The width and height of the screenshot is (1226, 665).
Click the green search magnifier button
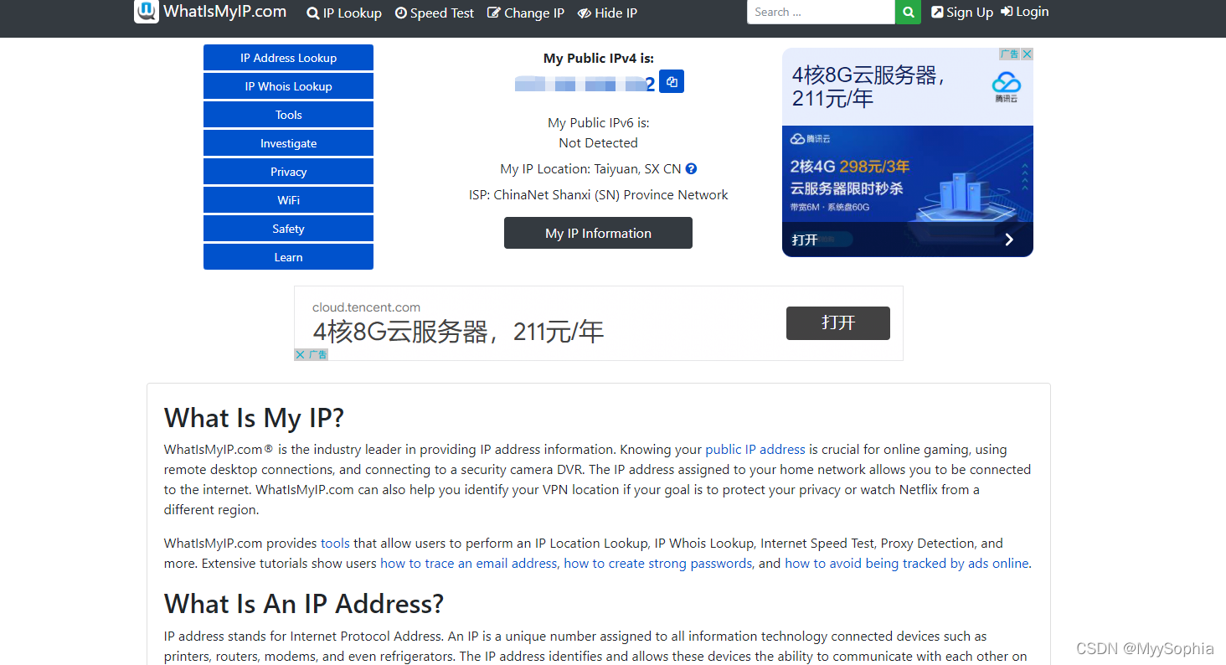(908, 12)
